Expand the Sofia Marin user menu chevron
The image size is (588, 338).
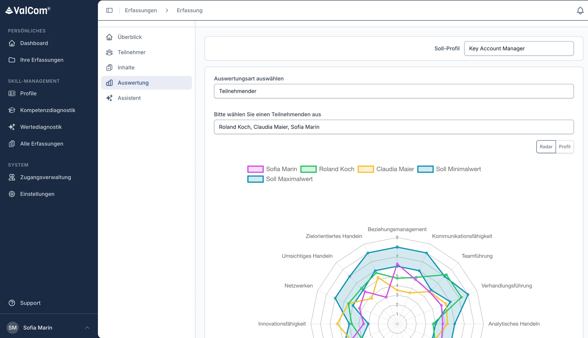pos(87,328)
